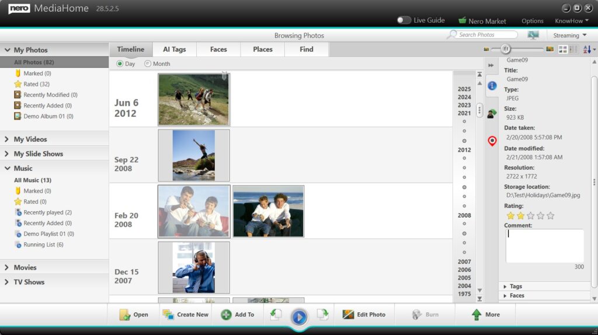Expand the Tags panel

coord(505,286)
